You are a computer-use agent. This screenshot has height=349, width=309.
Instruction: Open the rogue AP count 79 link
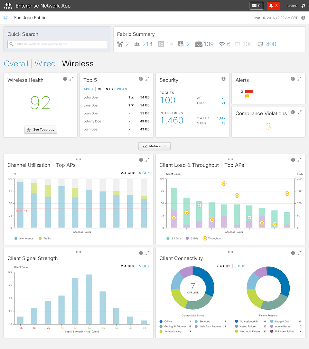click(x=223, y=98)
